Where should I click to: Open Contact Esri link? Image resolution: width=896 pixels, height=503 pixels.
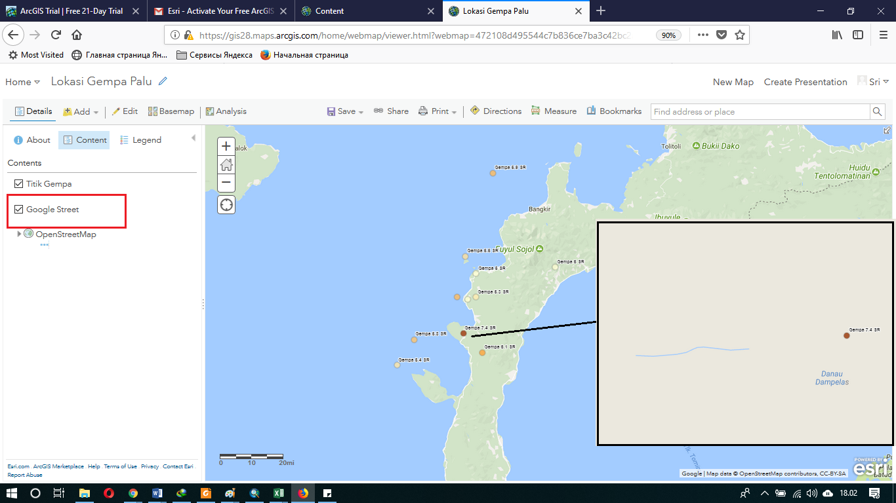[178, 467]
